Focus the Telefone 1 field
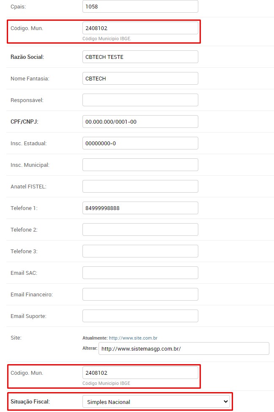This screenshot has width=274, height=412. tap(140, 208)
